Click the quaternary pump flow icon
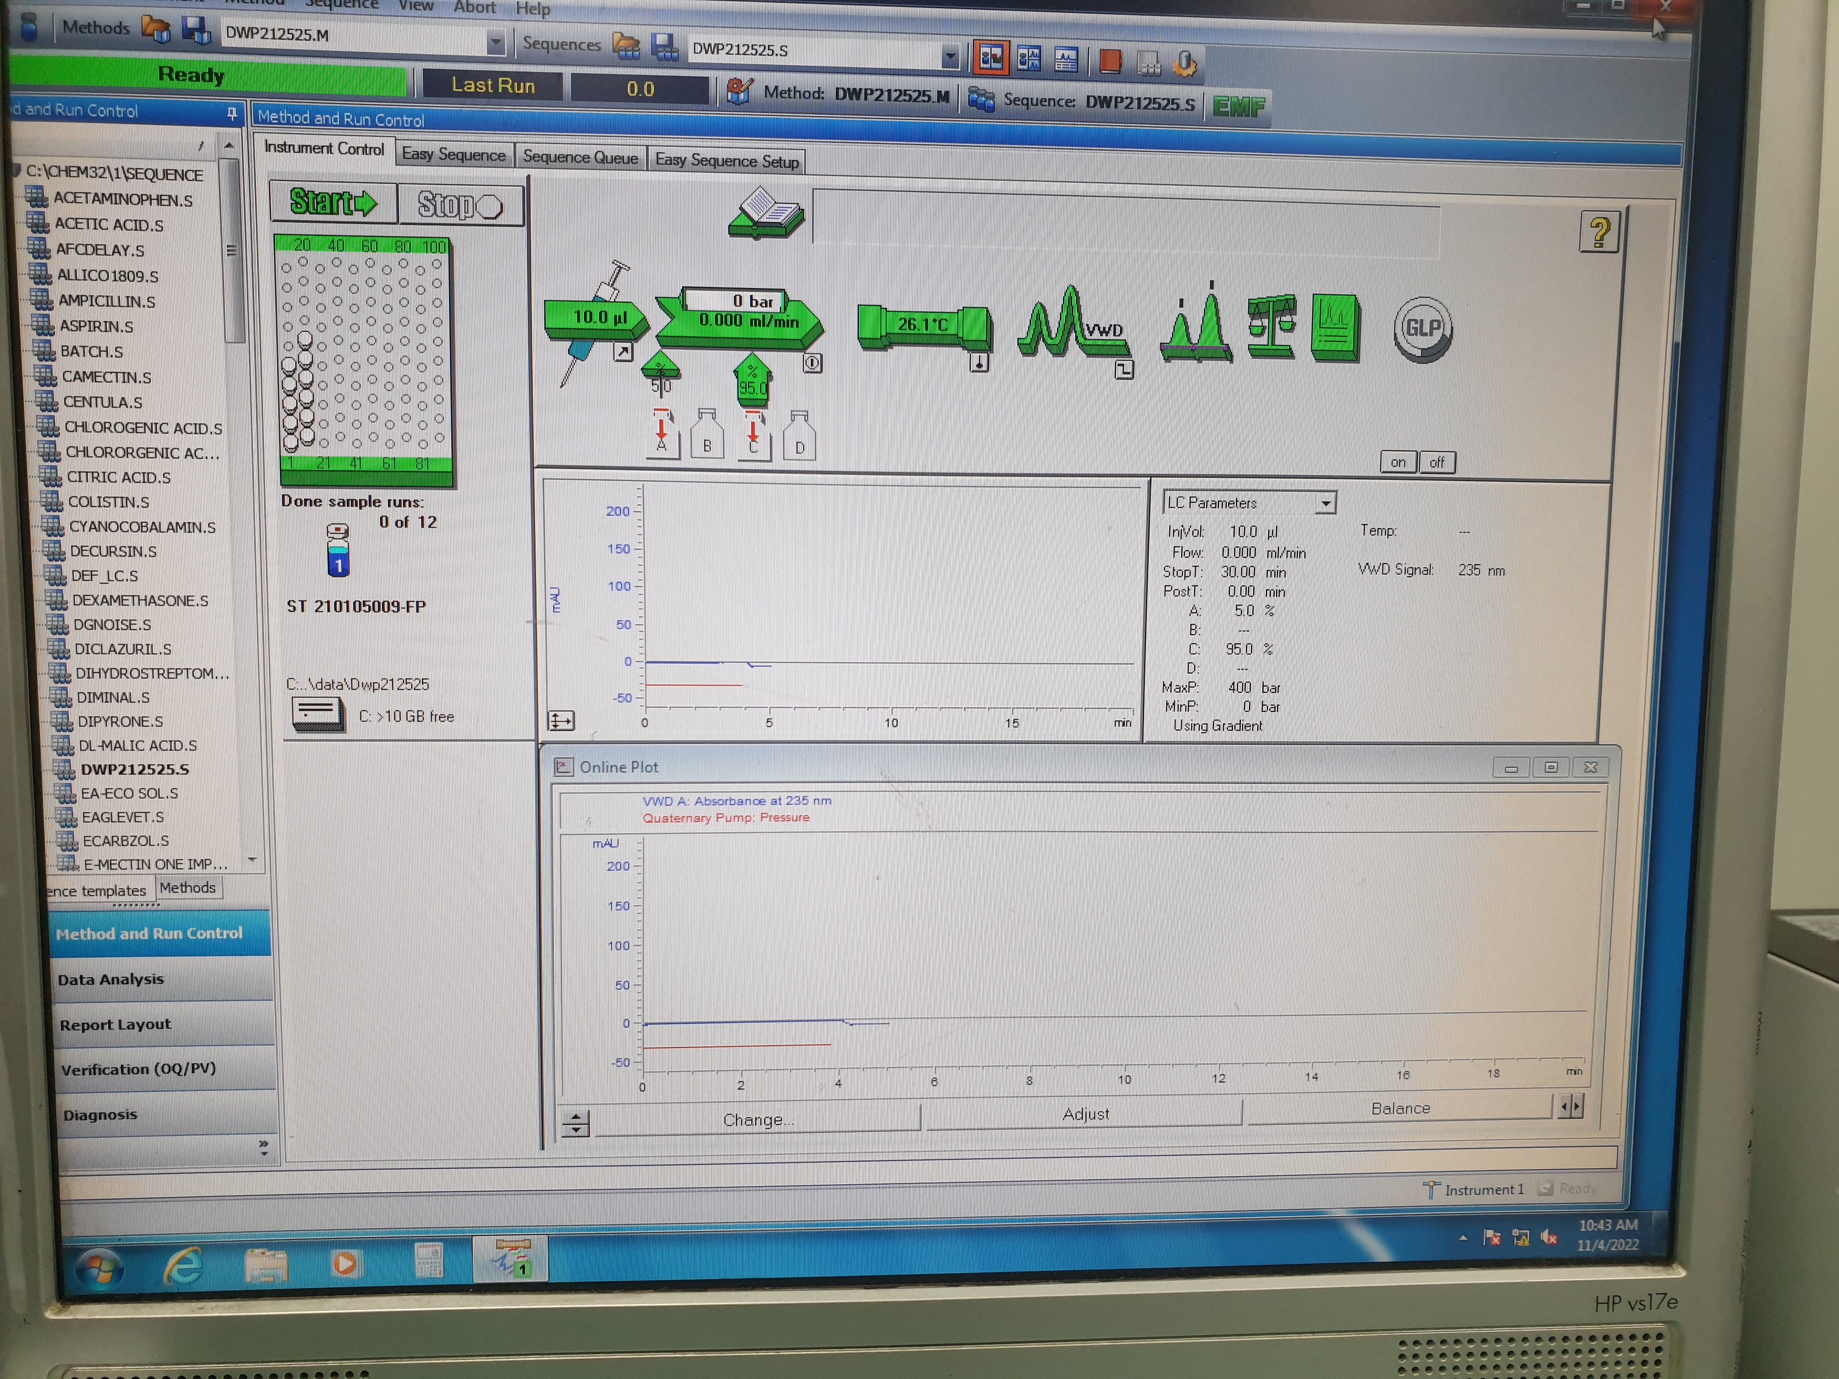The height and width of the screenshot is (1379, 1839). click(740, 321)
